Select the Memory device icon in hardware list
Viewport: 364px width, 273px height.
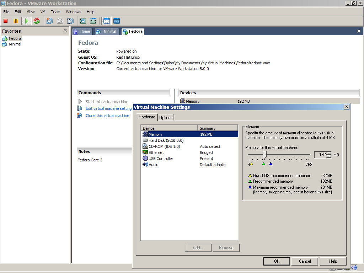145,134
